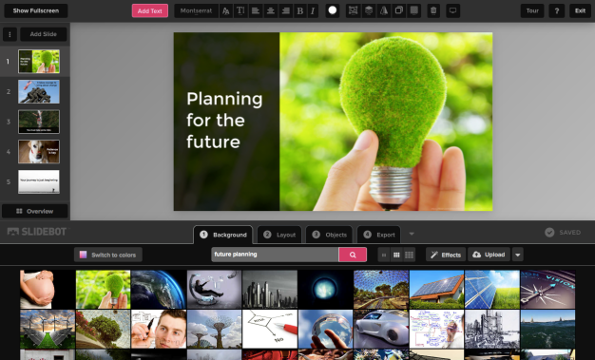Open the slide options three-dot menu
The image size is (595, 360).
tap(10, 34)
